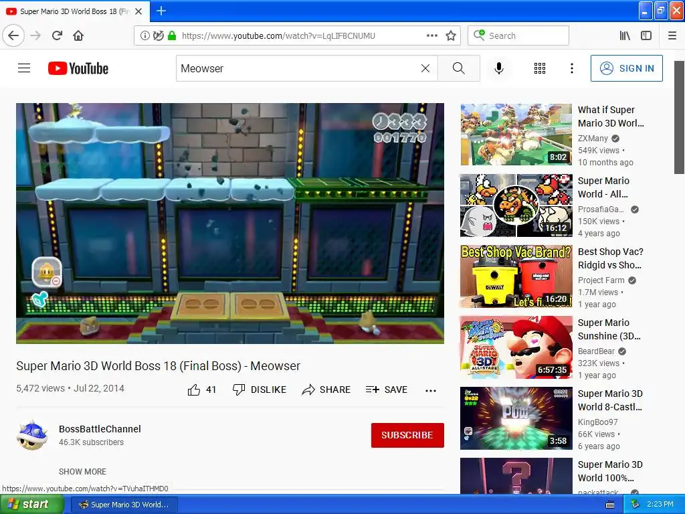685x514 pixels.
Task: Open Super Mario Sunshine 3D All-Stars thumbnail
Action: coord(516,347)
